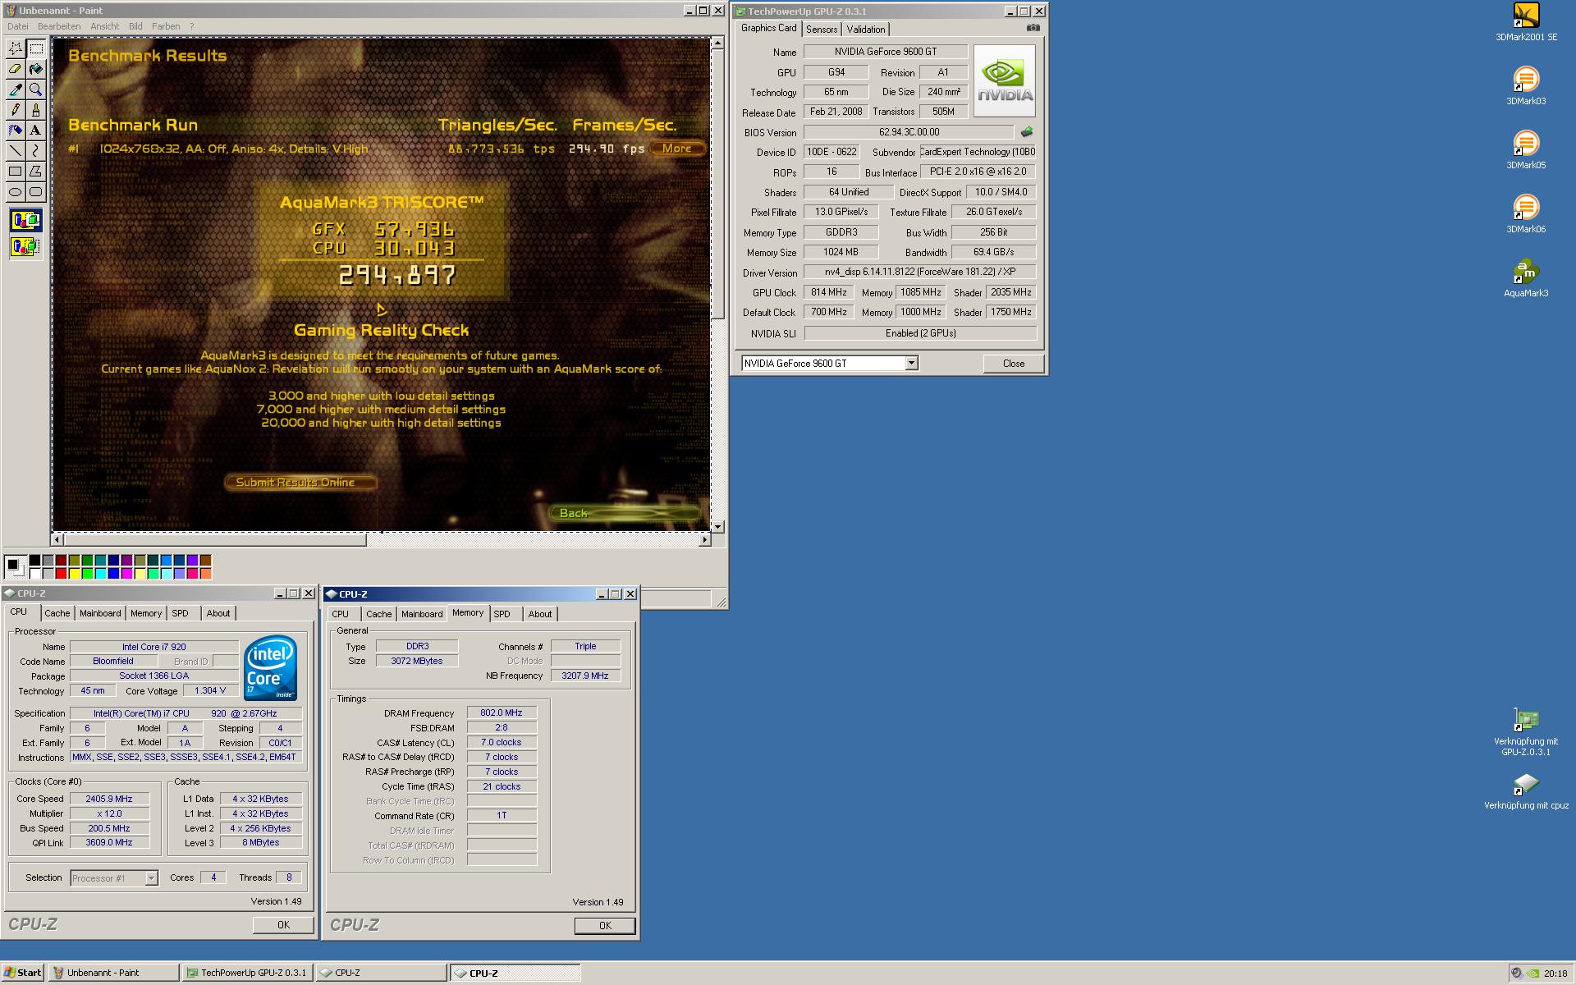This screenshot has width=1576, height=985.
Task: Open the Datei menu in Paint
Action: tap(17, 26)
